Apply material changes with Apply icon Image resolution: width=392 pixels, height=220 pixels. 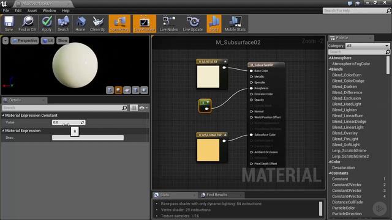[47, 23]
